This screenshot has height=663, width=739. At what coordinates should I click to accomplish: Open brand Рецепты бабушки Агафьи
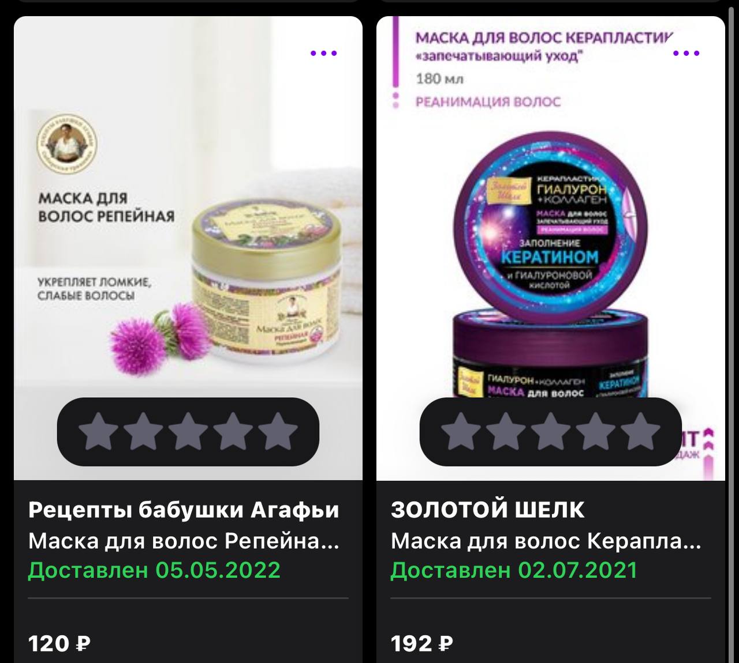coord(184,510)
